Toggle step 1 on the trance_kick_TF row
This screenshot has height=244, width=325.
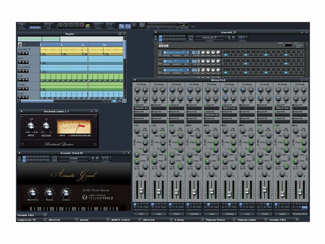226,55
